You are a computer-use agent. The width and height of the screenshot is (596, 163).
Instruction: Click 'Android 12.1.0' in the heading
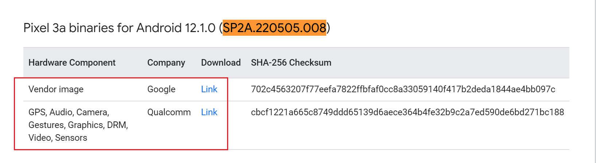pos(176,28)
